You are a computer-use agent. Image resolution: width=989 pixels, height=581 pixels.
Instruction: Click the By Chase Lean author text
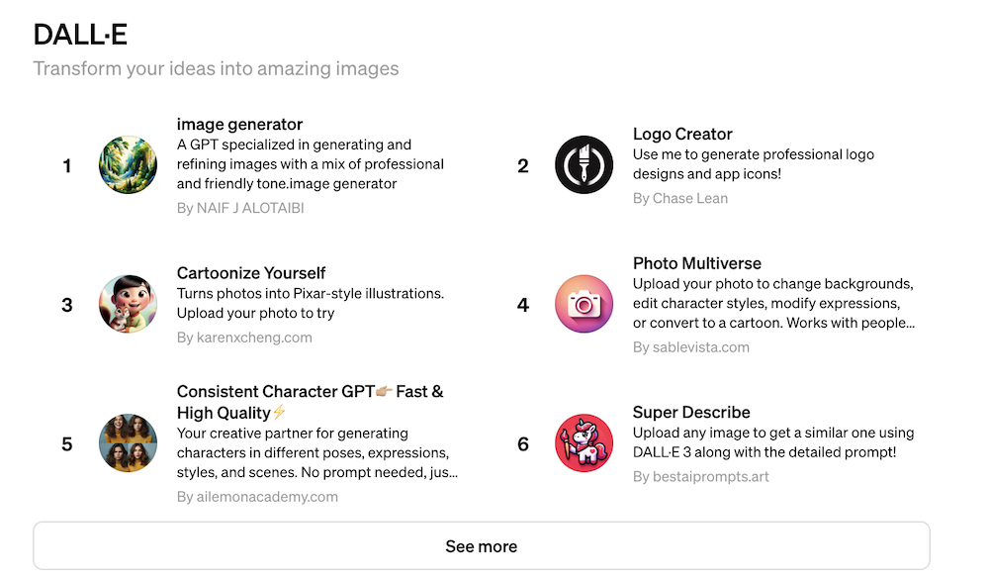(680, 198)
